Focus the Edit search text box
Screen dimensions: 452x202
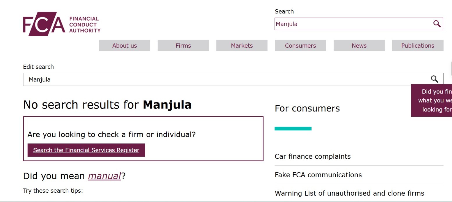pos(224,79)
